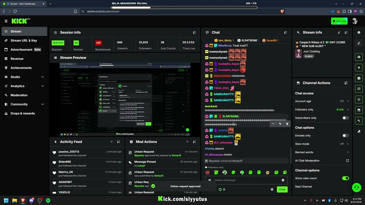Click Raid Channel option
Screen dimensions: 365x205
[x=303, y=186]
